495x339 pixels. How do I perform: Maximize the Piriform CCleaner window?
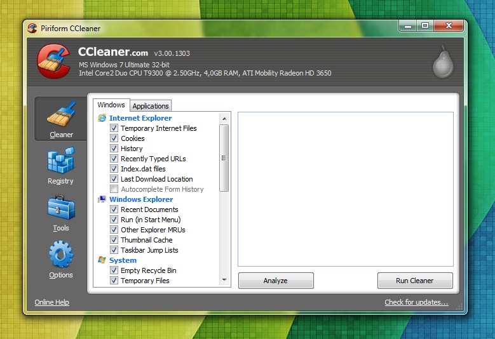(425, 26)
